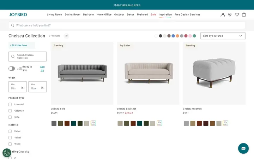The height and width of the screenshot is (159, 254).
Task: Click 85+ more swatches under Chelsea Sofa
Action: [x=93, y=123]
